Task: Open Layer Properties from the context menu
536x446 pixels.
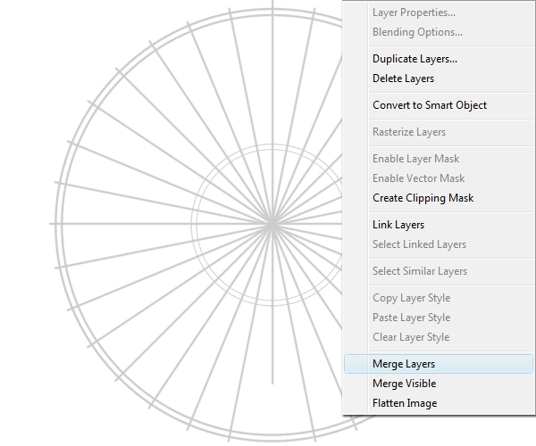Action: (x=414, y=12)
